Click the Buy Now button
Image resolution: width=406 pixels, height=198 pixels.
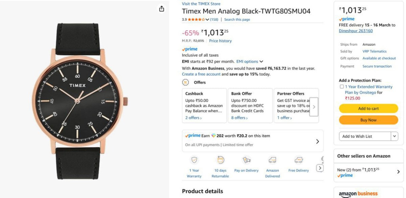click(368, 120)
